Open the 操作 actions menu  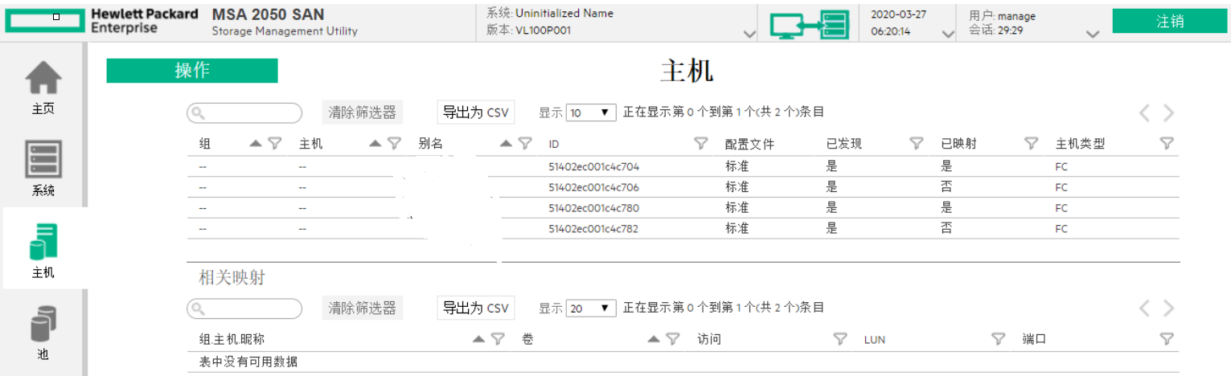tap(192, 71)
